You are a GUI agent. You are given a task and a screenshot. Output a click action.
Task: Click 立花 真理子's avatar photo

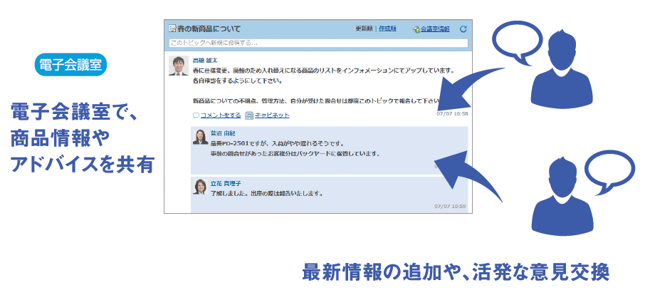coord(200,186)
